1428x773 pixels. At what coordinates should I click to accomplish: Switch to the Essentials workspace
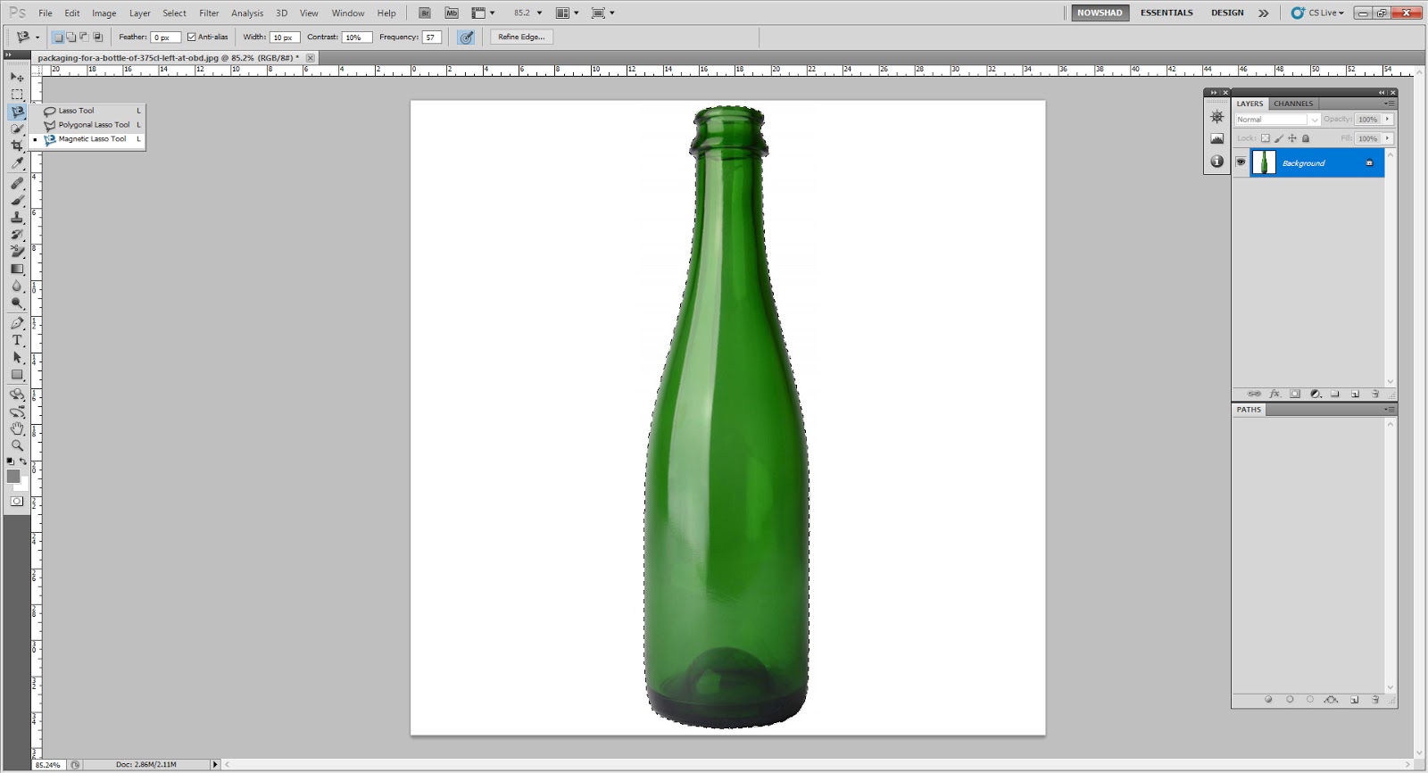point(1166,12)
